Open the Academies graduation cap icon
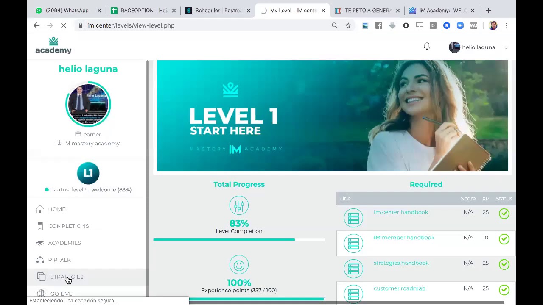The width and height of the screenshot is (543, 305). point(40,243)
